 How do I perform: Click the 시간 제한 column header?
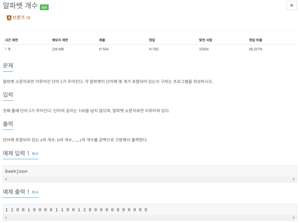point(12,40)
